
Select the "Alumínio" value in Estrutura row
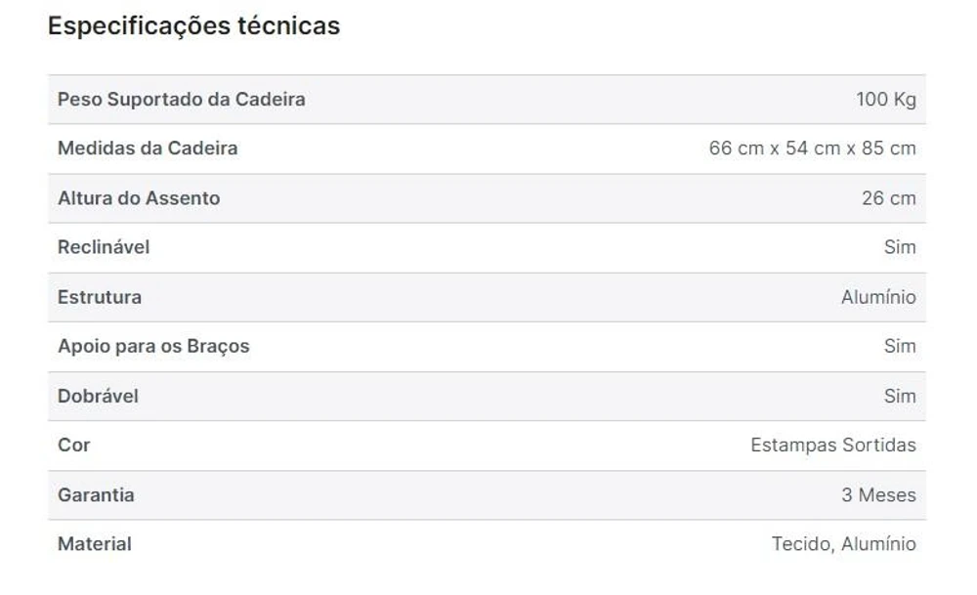pos(878,297)
